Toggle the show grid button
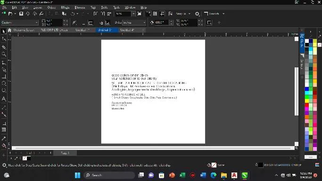The width and height of the screenshot is (322, 181). click(155, 14)
